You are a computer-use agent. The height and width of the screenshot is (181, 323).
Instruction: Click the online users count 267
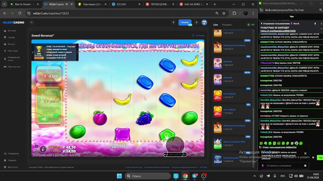[251, 25]
